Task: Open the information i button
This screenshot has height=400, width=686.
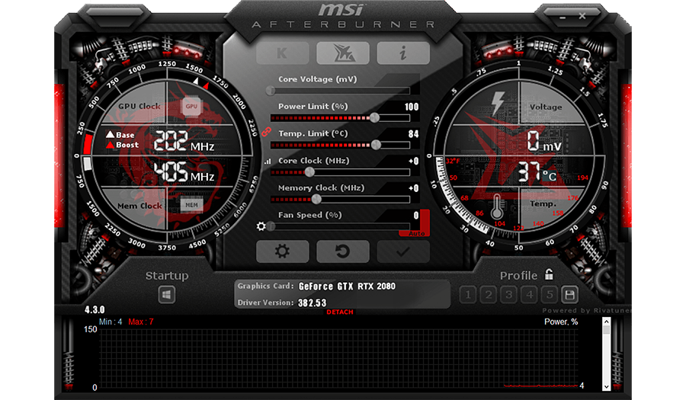Action: pos(403,53)
